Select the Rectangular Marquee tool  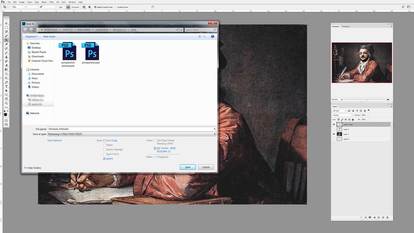[x=6, y=28]
